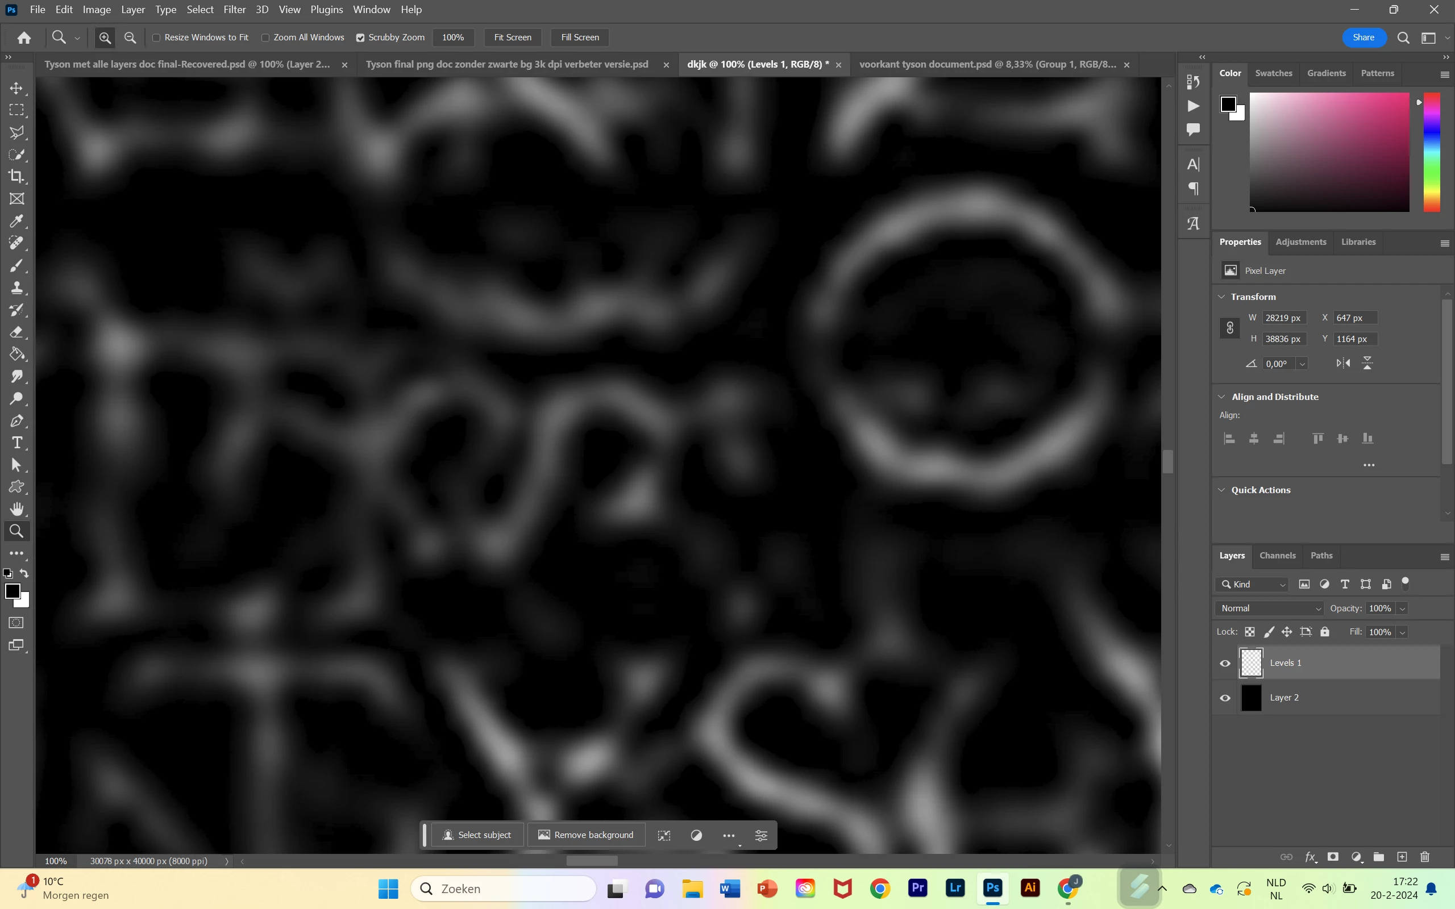The height and width of the screenshot is (909, 1455).
Task: Delete layer using trash icon
Action: coord(1424,857)
